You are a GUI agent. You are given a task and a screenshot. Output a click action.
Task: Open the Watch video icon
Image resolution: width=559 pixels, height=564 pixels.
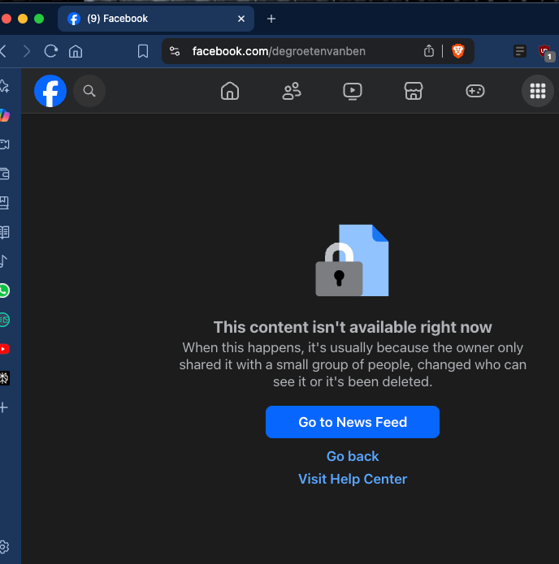tap(353, 91)
